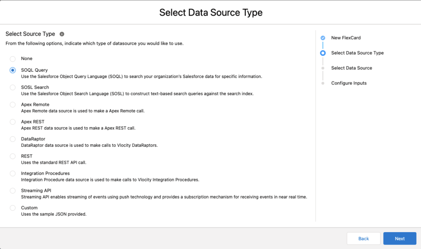Image resolution: width=421 pixels, height=249 pixels.
Task: Choose the DataRaptor radio button
Action: 13,139
